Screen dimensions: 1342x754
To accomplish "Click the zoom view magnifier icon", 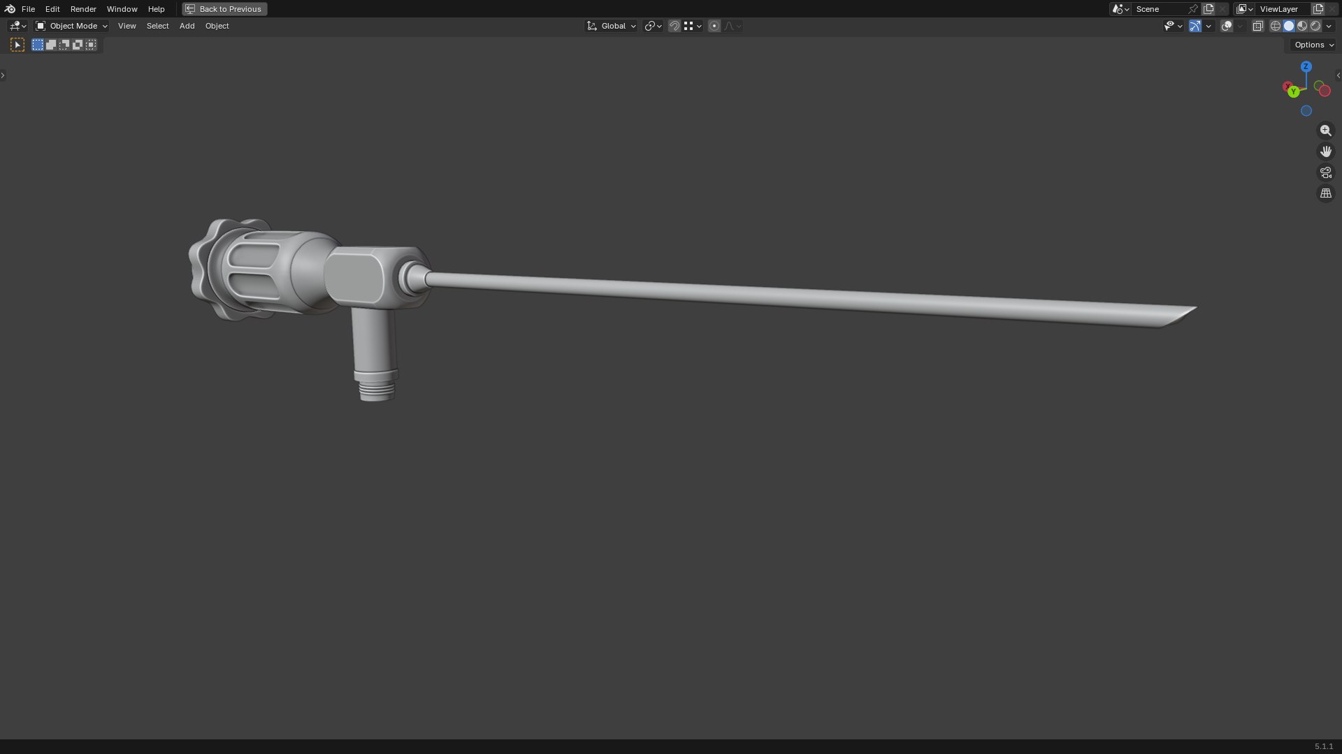I will tap(1325, 131).
